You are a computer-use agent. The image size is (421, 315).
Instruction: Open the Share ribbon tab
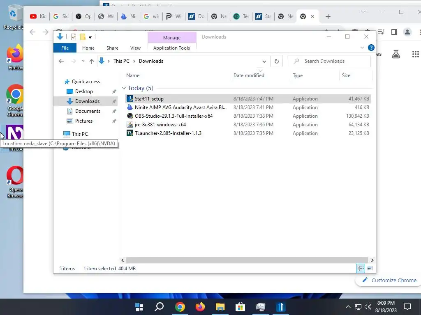(112, 48)
